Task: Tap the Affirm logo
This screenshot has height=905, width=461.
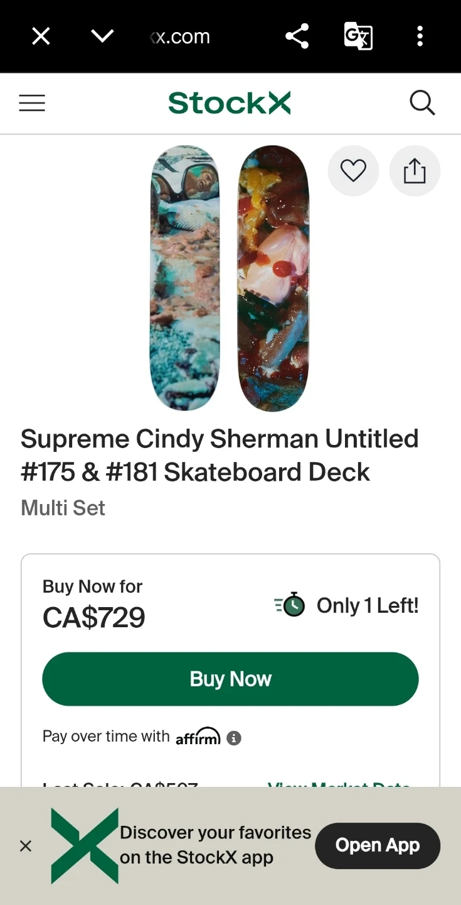Action: [198, 737]
